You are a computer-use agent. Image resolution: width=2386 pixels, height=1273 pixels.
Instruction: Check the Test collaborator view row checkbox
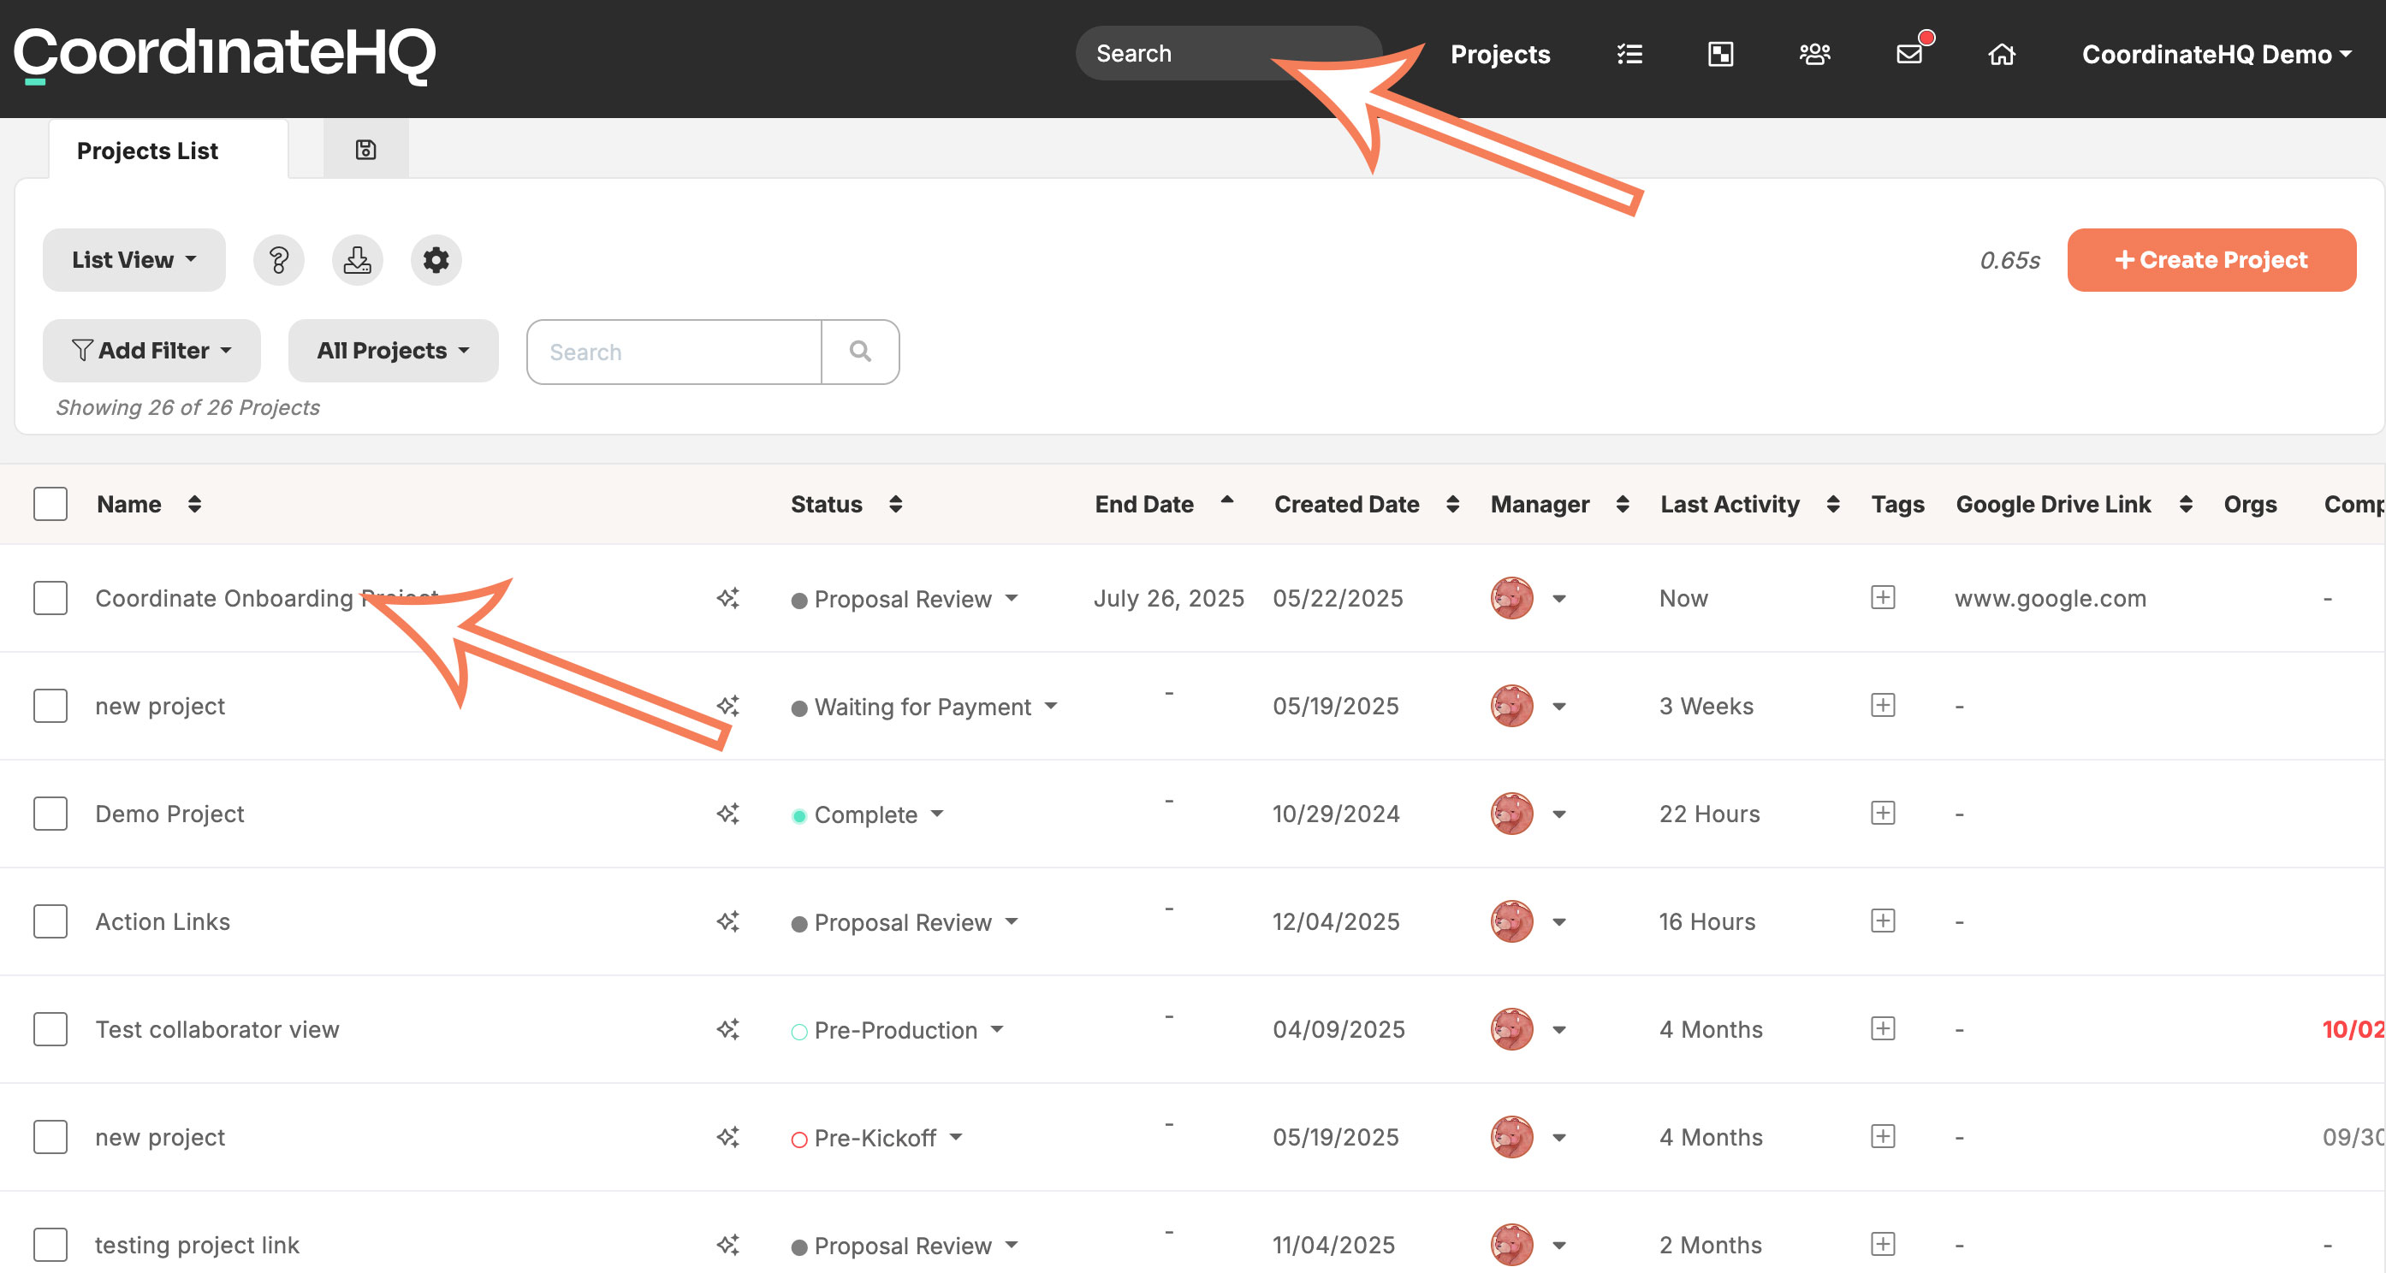[50, 1029]
